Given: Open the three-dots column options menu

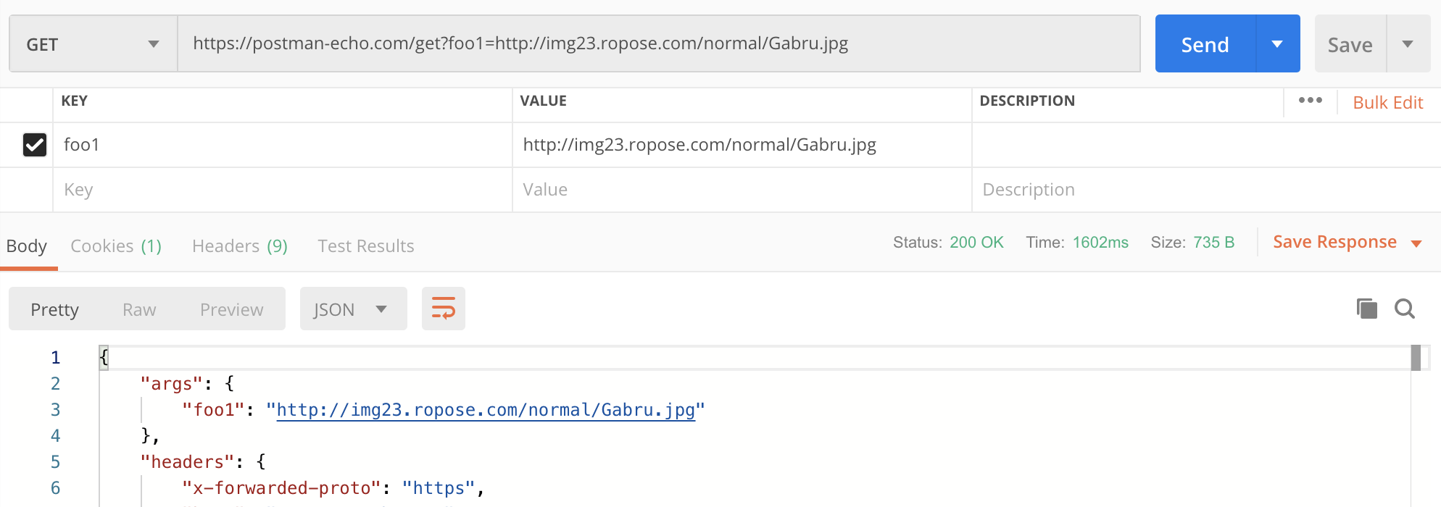Looking at the screenshot, I should click(x=1311, y=101).
